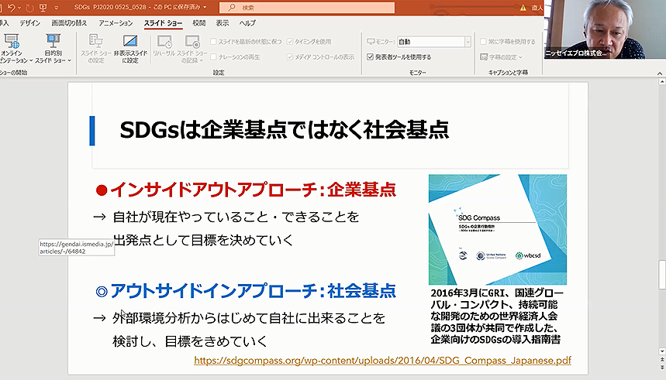
Task: Enable the 常に字幕を使用する checkbox
Action: pos(481,41)
